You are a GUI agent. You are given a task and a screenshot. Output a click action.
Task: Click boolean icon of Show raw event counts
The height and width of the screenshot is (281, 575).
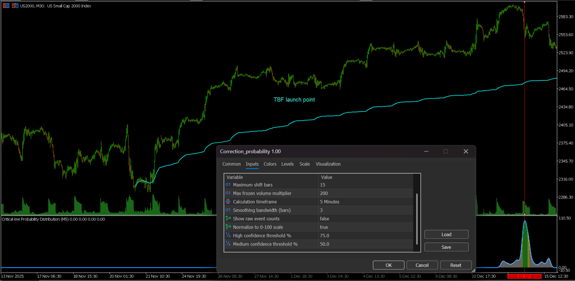(228, 219)
